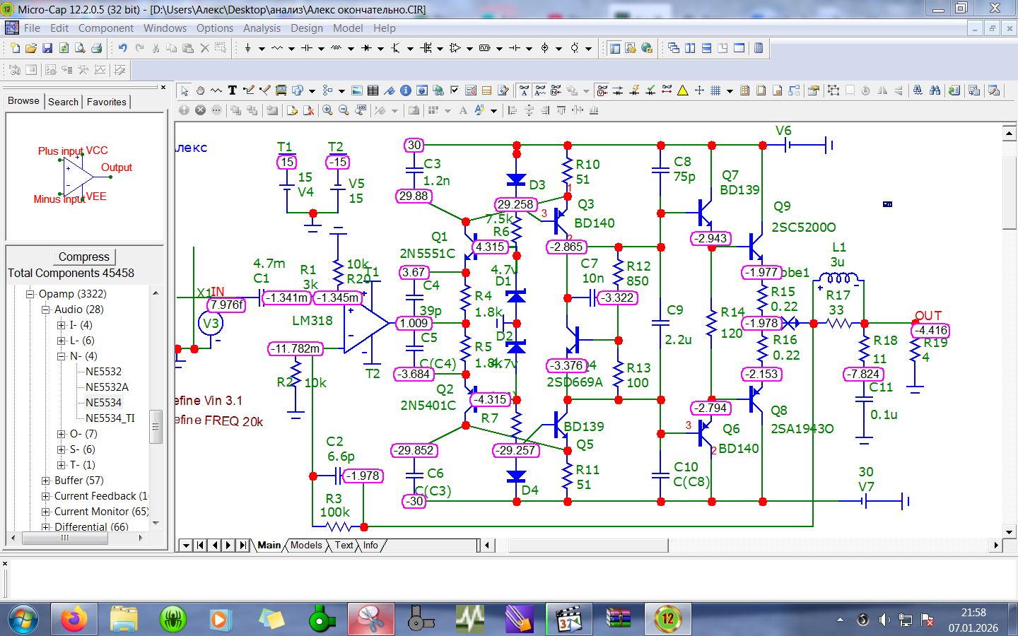Collapse the Audio (28) tree node
This screenshot has height=636, width=1018.
[x=46, y=310]
